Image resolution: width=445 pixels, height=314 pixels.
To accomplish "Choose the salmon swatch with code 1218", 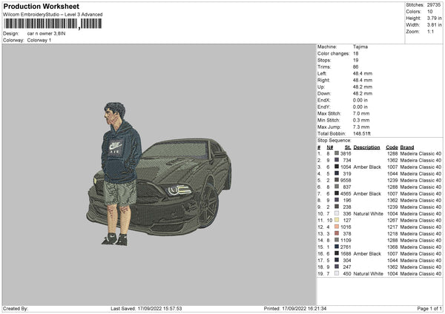I will [336, 233].
